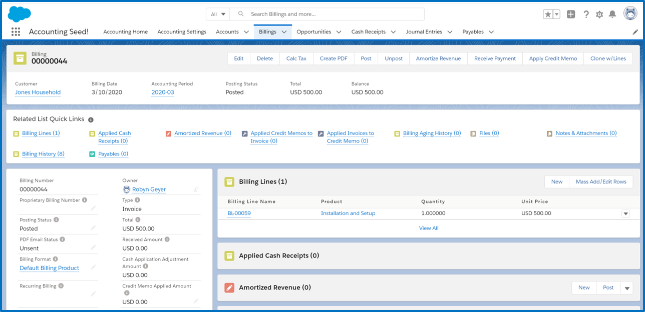The image size is (645, 312).
Task: Click the Edit button
Action: 239,58
